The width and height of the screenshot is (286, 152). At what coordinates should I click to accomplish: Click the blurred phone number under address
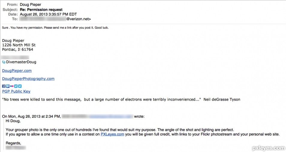coord(15,58)
